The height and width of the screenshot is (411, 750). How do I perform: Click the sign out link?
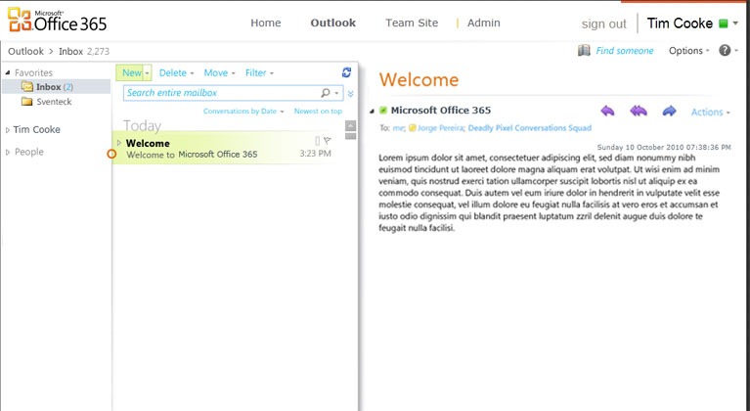point(603,23)
